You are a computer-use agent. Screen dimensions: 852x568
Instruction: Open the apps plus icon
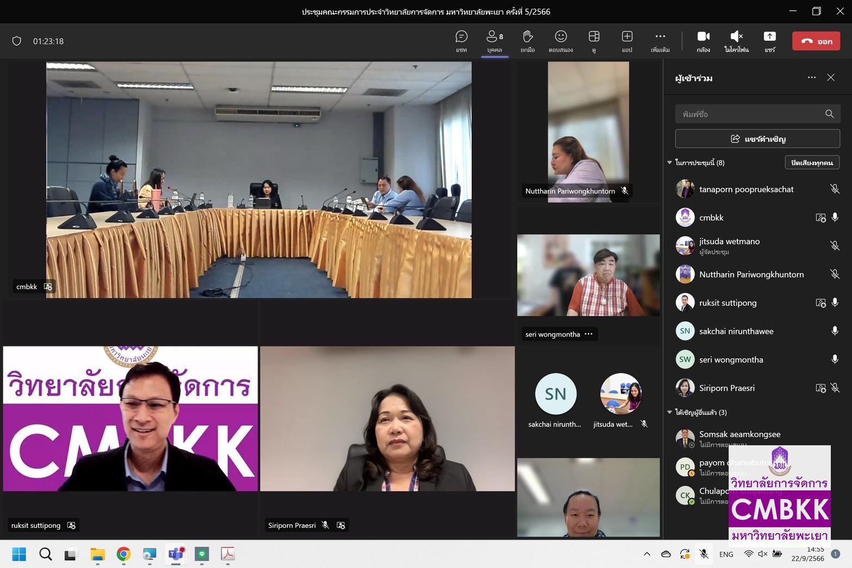pyautogui.click(x=627, y=41)
